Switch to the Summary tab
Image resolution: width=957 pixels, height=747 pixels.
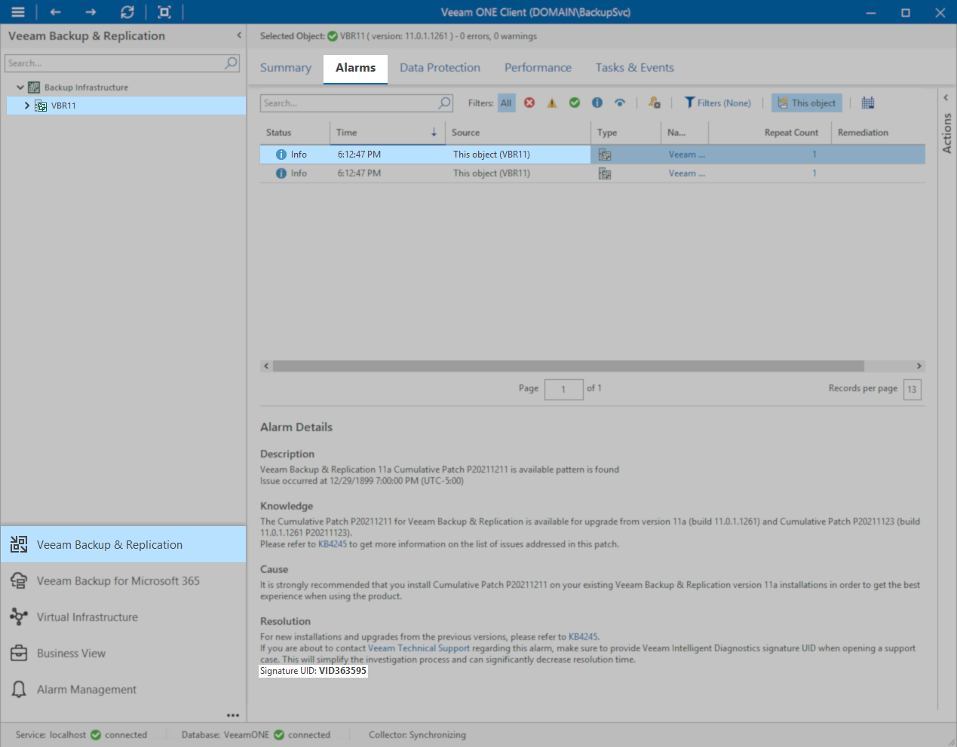(x=286, y=68)
